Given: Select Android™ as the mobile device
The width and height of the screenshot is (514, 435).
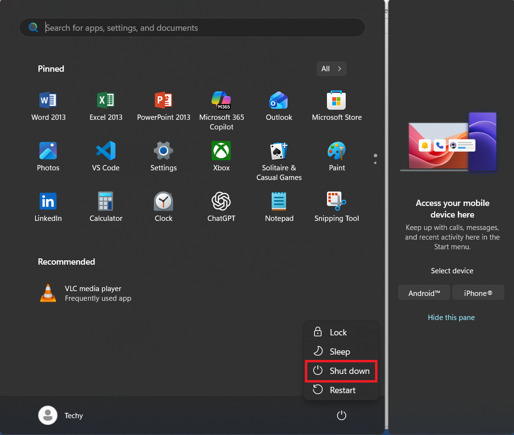Looking at the screenshot, I should (424, 293).
